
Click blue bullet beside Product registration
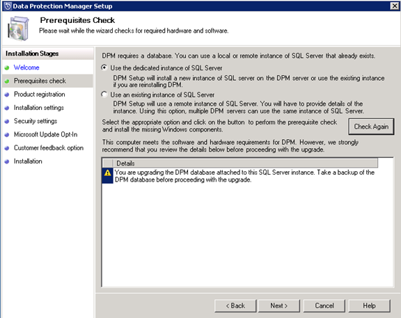7,95
